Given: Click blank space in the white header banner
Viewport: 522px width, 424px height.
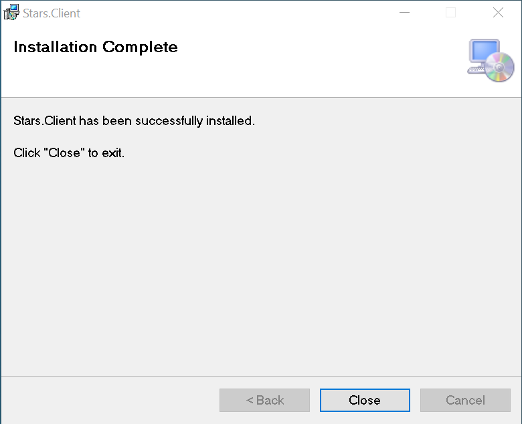Looking at the screenshot, I should click(x=321, y=60).
